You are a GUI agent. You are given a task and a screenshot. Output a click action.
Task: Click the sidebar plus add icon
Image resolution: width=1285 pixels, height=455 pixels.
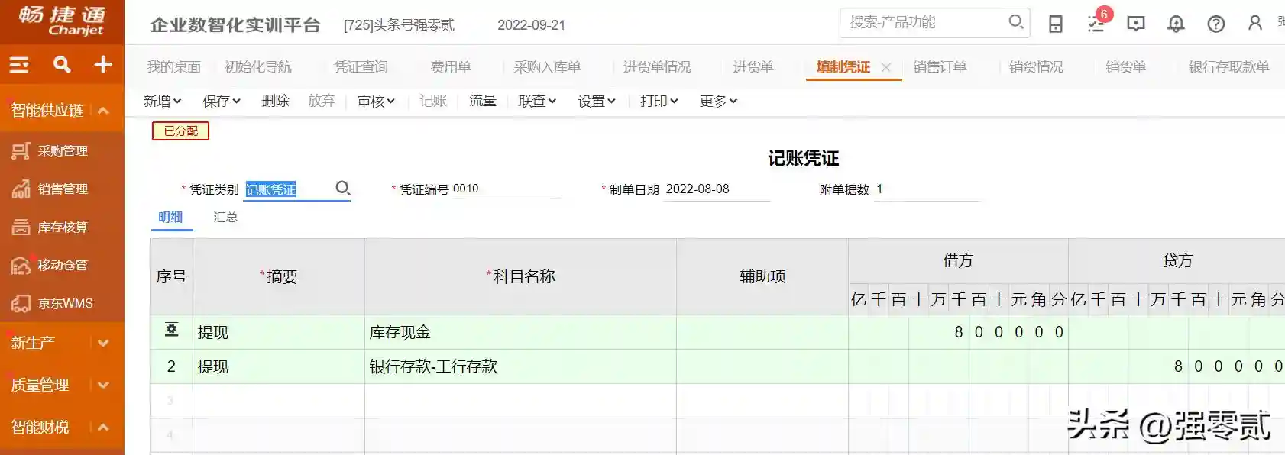click(x=103, y=65)
